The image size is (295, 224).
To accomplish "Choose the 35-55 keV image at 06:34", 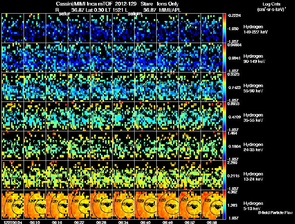I will tap(124, 116).
